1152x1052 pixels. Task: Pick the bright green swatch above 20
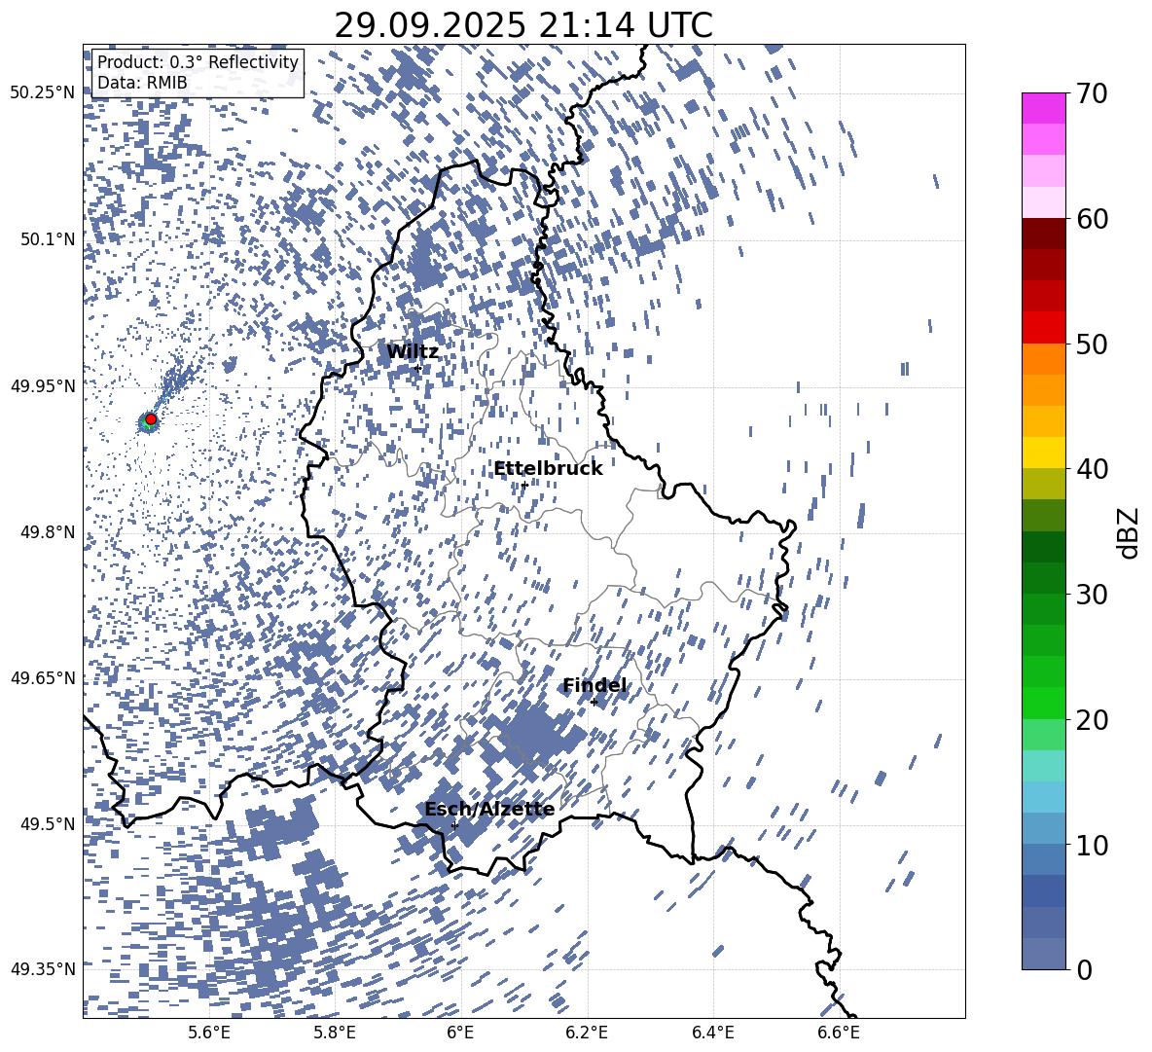coord(1043,703)
